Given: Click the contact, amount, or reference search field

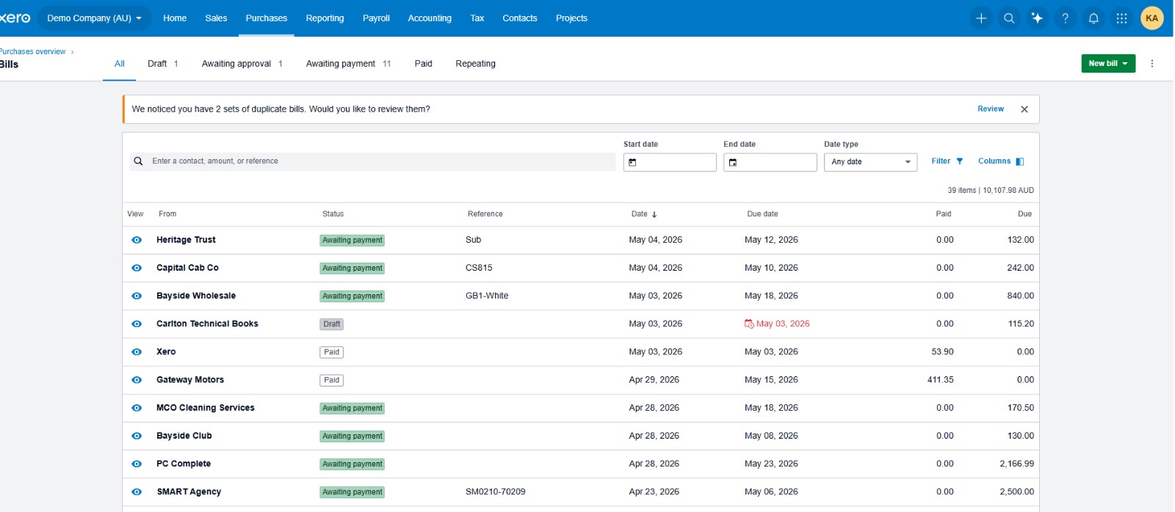Looking at the screenshot, I should point(373,161).
